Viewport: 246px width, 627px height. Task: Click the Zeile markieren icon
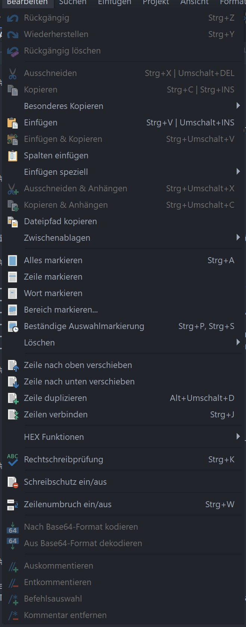(13, 277)
